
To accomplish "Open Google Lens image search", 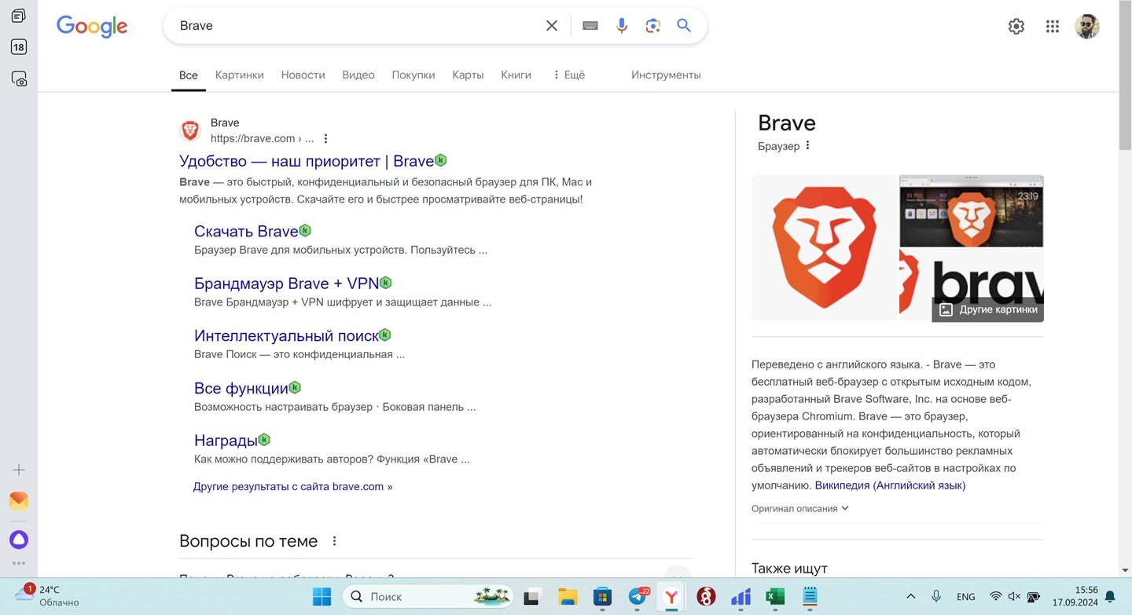I will coord(653,26).
